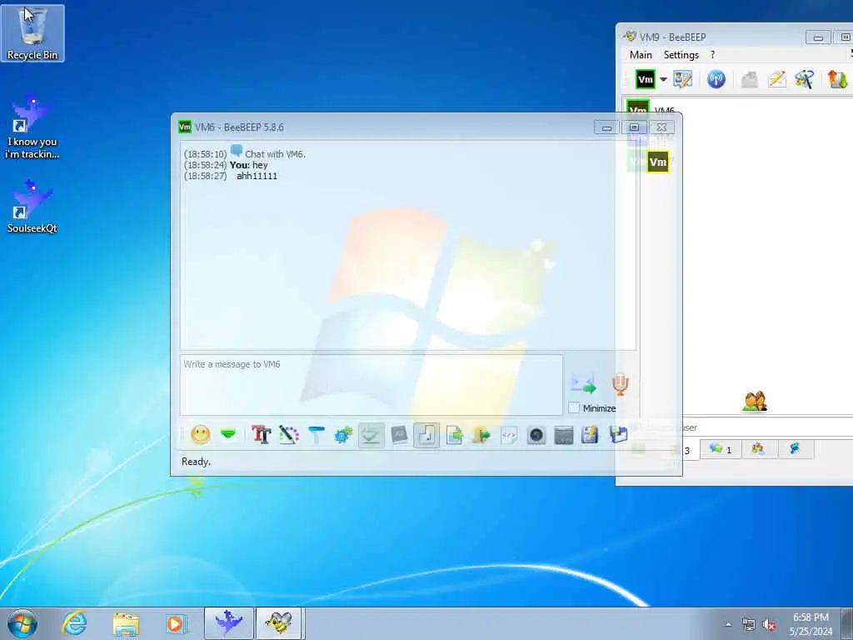
Task: Select the 'I know you i'm trackin...' shortcut
Action: pos(32,127)
